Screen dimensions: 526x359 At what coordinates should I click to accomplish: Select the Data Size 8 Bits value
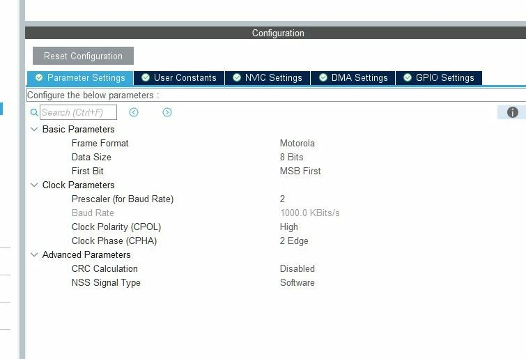pyautogui.click(x=291, y=157)
